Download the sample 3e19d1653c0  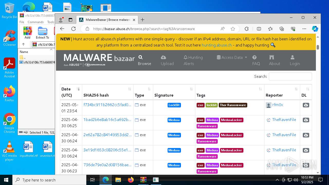306,150
